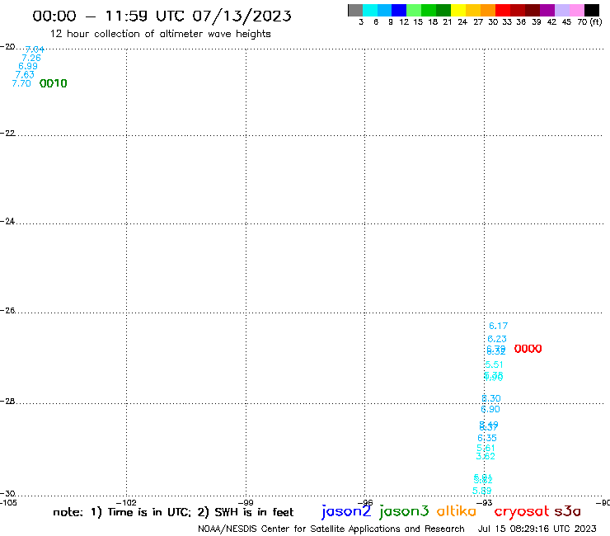The height and width of the screenshot is (536, 610).
Task: Click the orange 'altika' satellite legend entry
Action: [x=457, y=511]
